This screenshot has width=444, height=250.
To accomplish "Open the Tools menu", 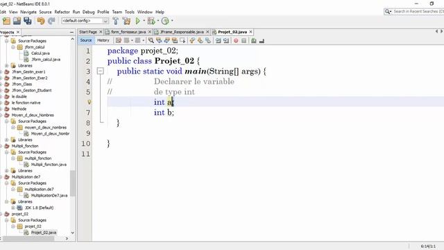I will (130, 12).
